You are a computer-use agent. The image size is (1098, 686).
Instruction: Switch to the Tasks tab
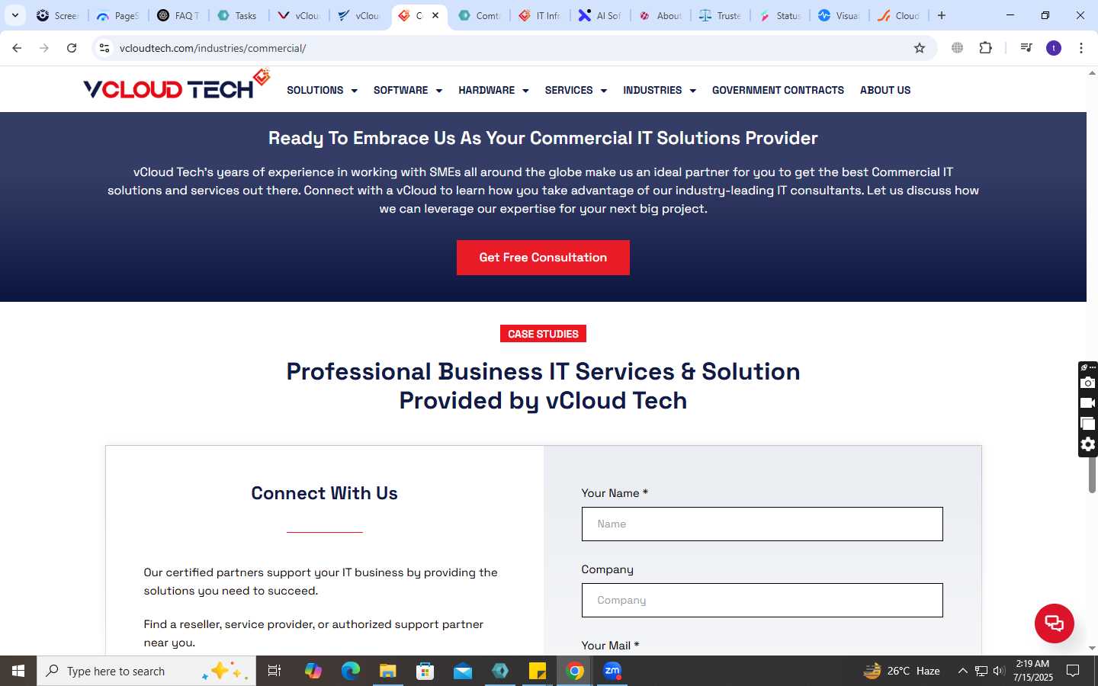[238, 15]
